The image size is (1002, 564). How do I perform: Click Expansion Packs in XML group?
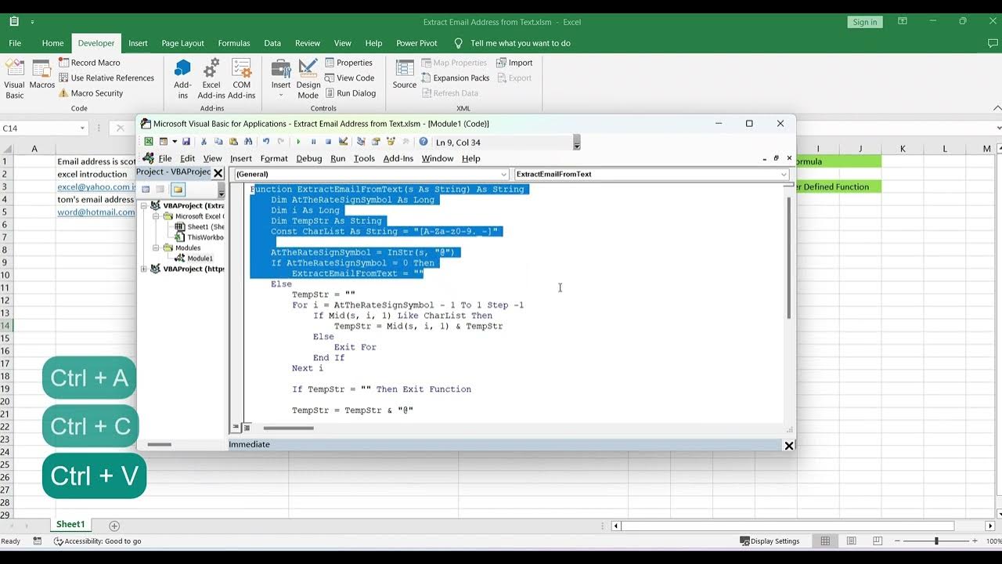pos(455,78)
